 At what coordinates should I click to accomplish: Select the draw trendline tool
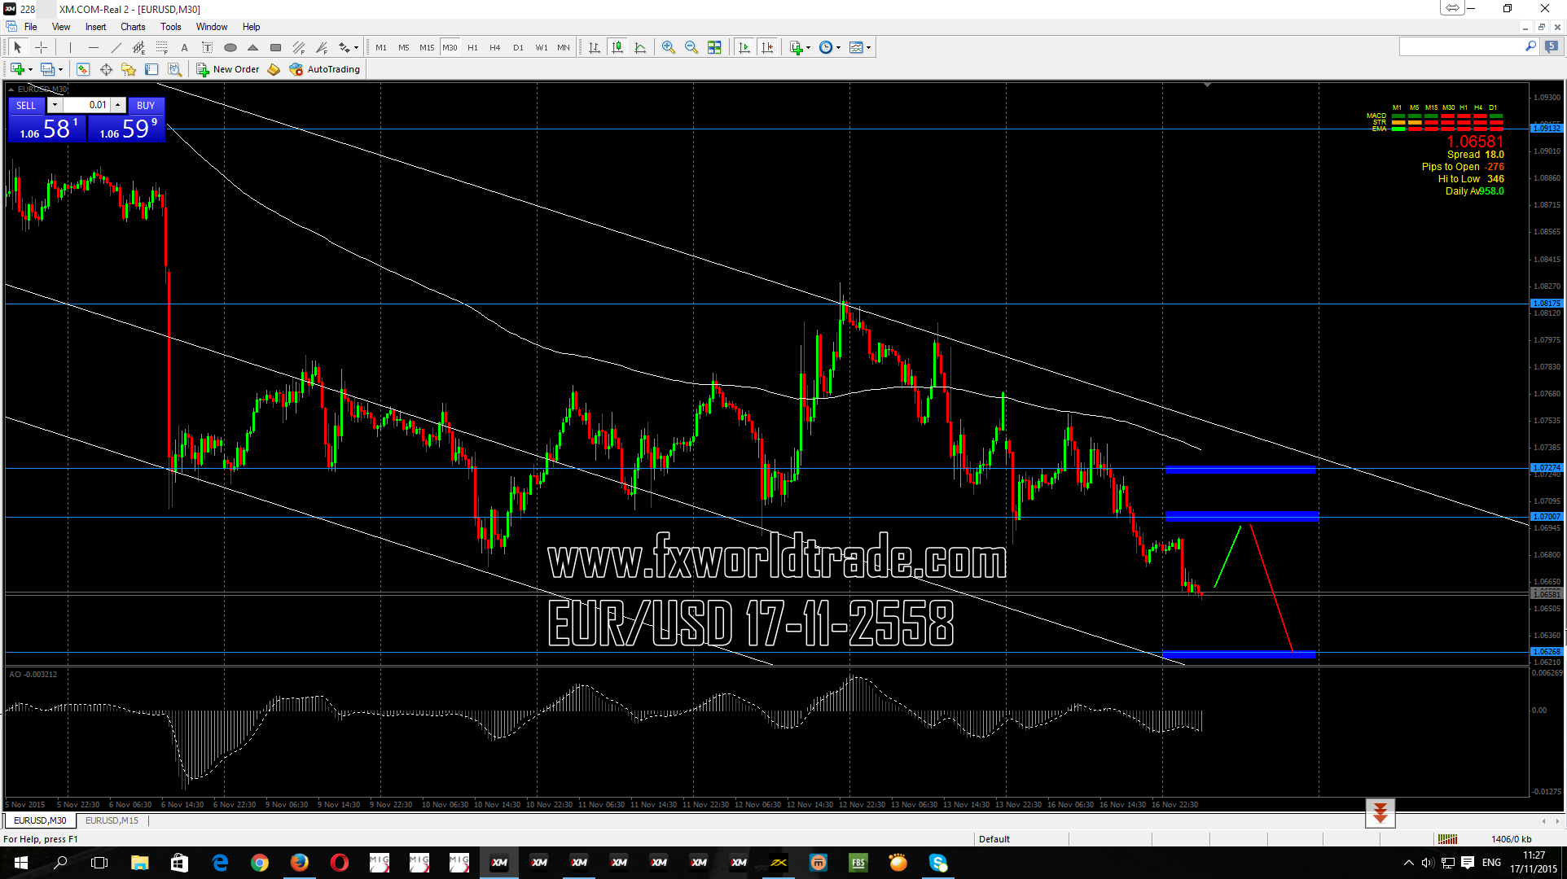(116, 47)
